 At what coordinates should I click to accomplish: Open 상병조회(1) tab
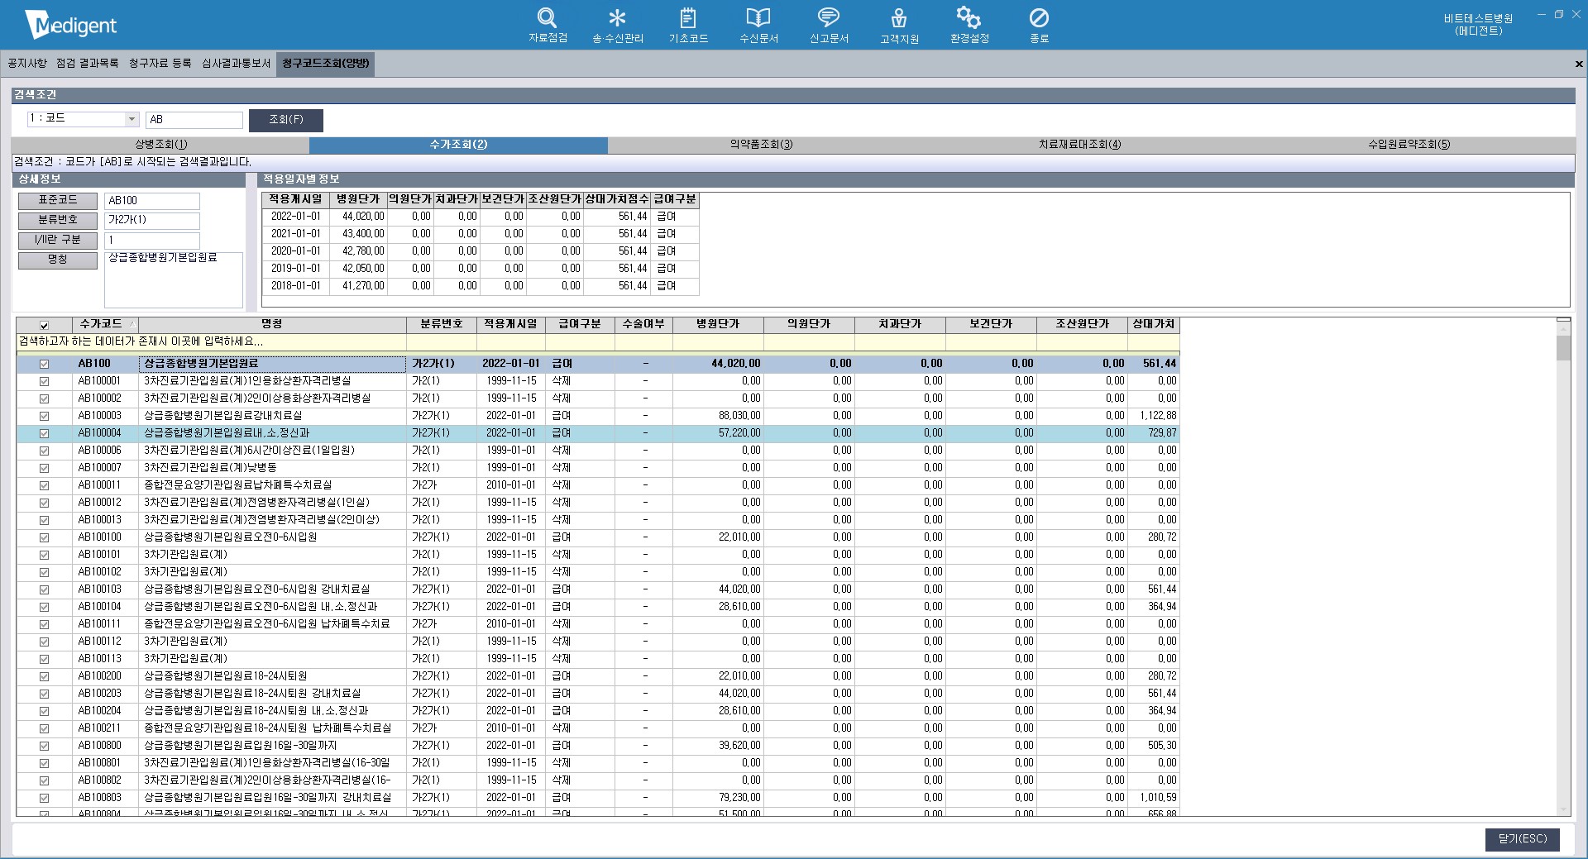[161, 145]
